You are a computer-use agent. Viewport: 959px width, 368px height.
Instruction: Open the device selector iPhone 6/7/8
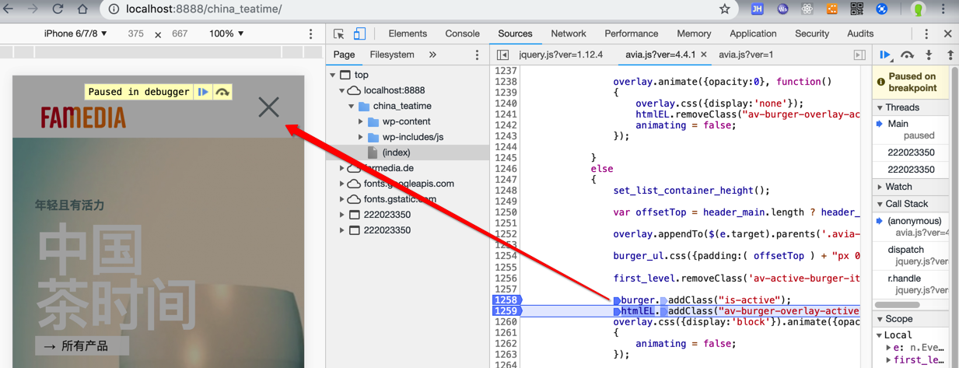(75, 34)
